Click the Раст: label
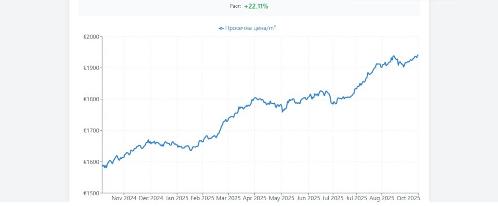This screenshot has height=206, width=498. [x=235, y=6]
